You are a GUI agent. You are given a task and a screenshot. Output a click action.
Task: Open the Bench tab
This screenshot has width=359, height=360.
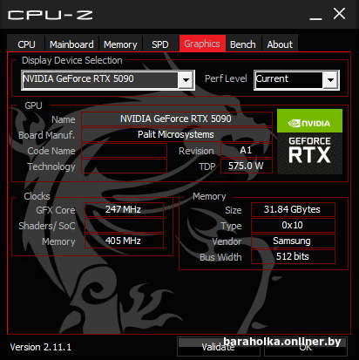[x=243, y=44]
